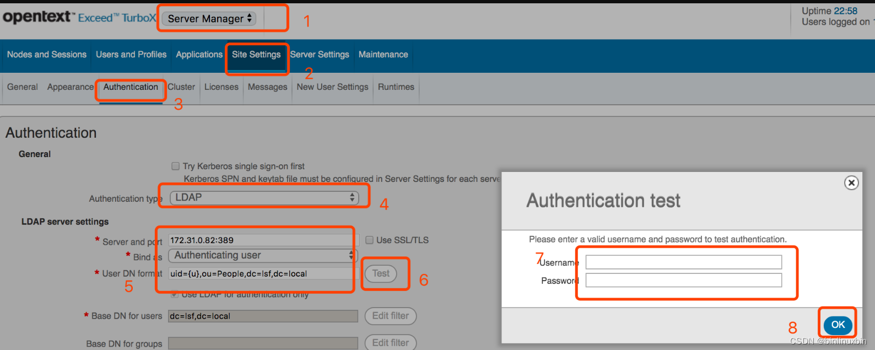
Task: Open Maintenance menu
Action: [x=384, y=55]
